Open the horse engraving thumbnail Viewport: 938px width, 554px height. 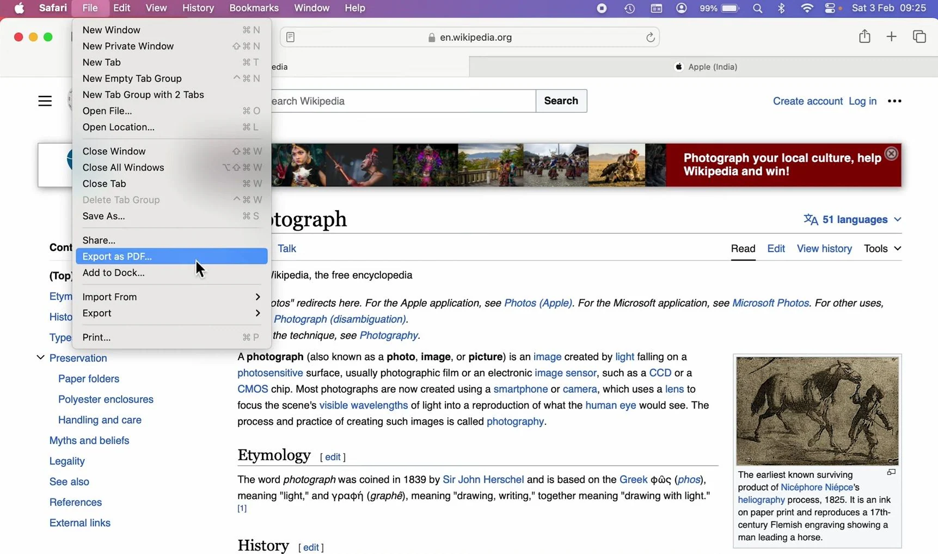tap(817, 411)
